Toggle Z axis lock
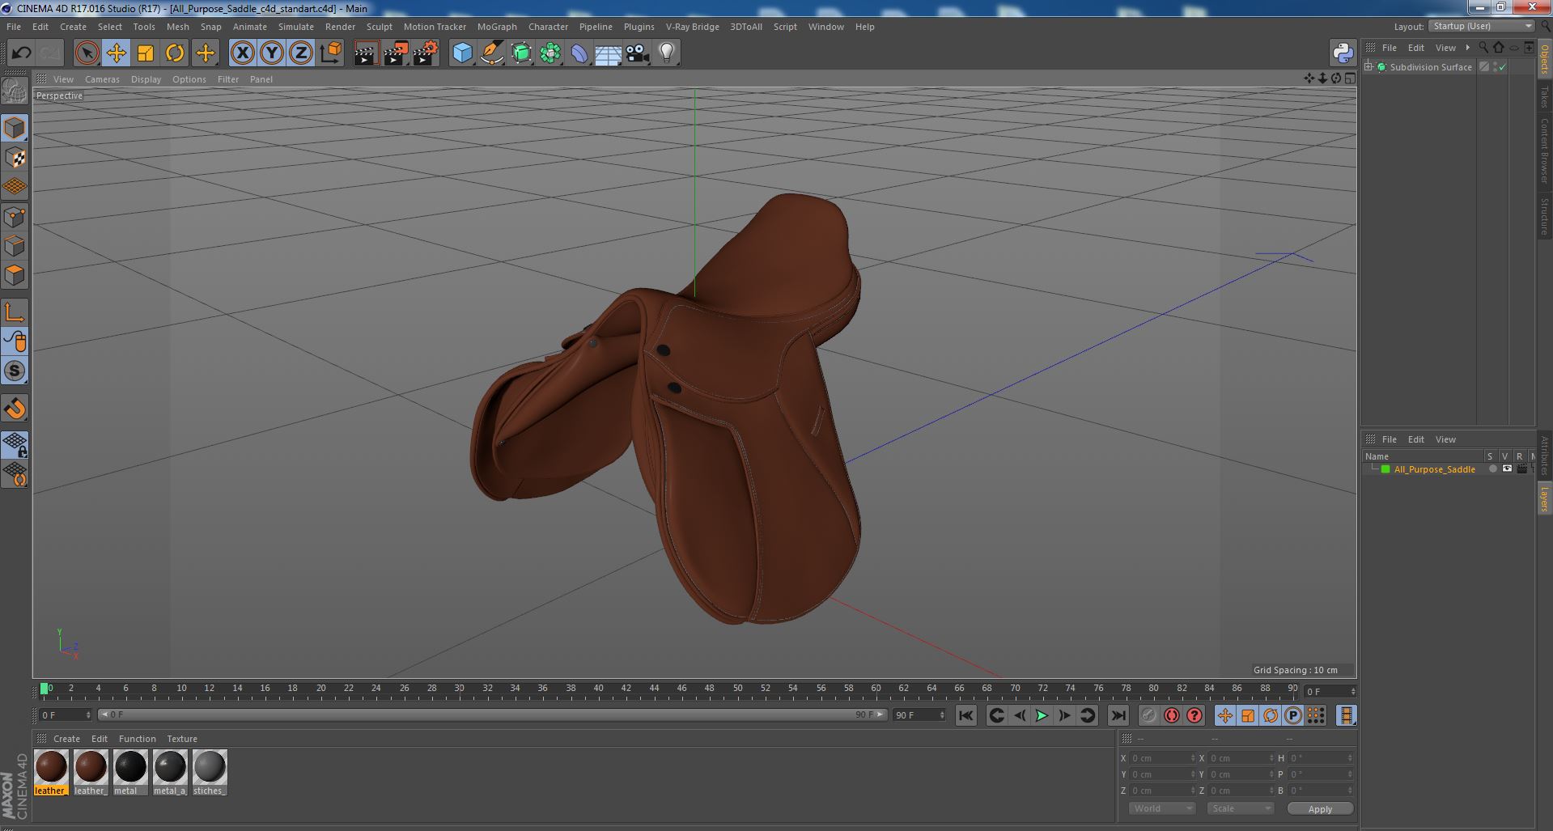 [x=301, y=53]
